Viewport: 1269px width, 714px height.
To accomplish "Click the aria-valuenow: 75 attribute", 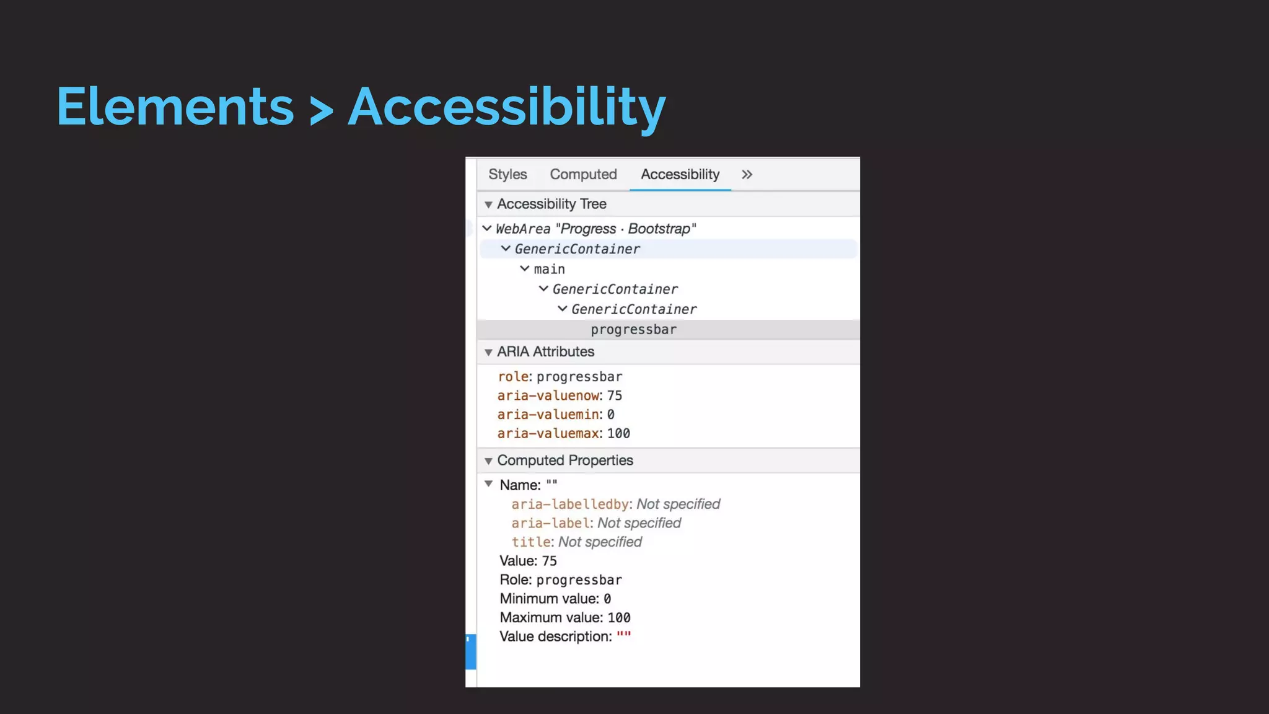I will (560, 395).
